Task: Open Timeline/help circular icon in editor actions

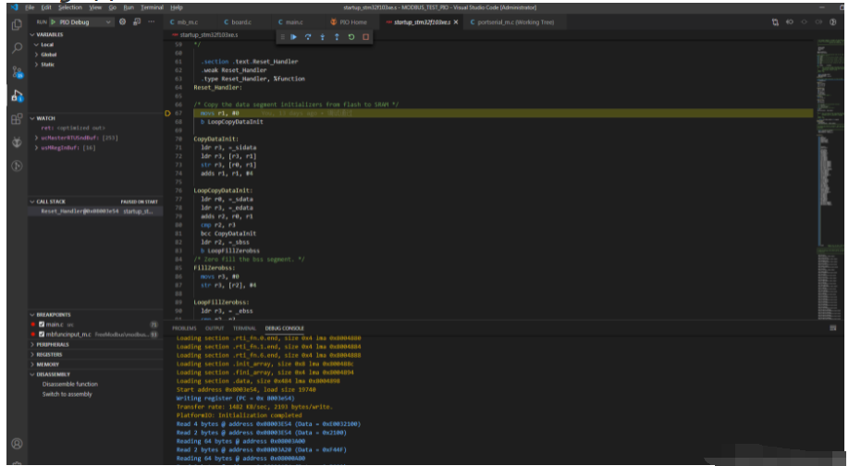Action: coord(832,22)
